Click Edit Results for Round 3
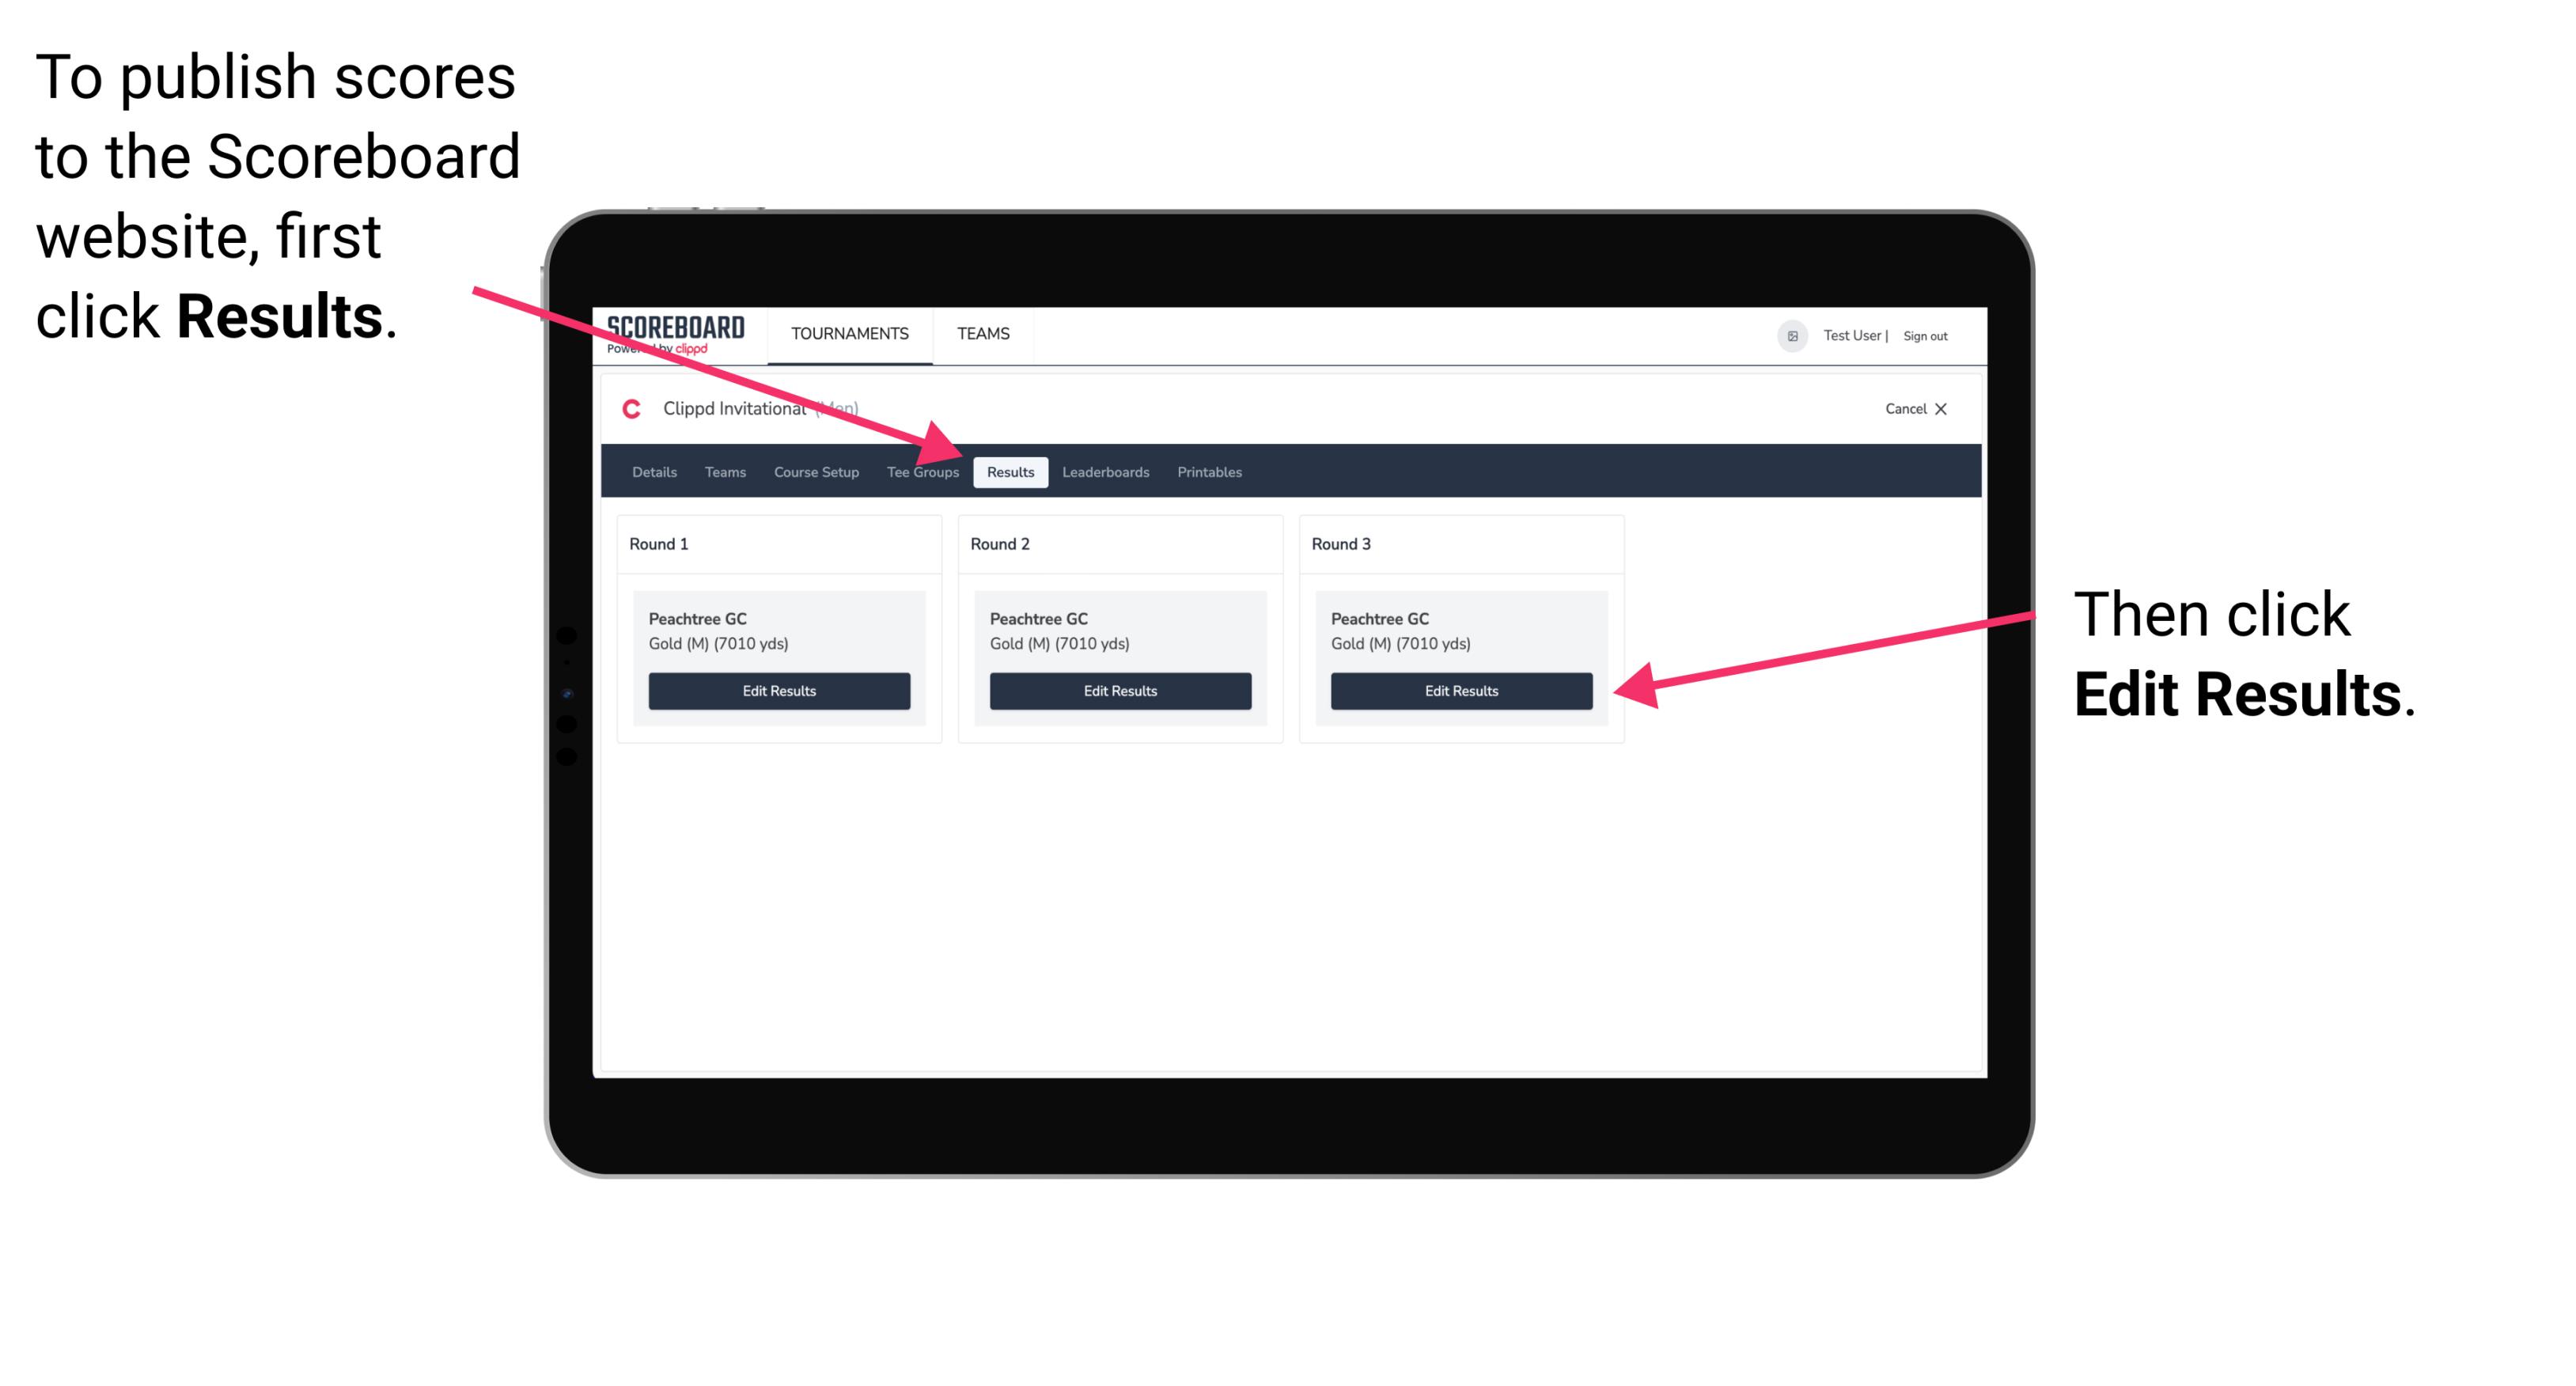 pos(1461,691)
